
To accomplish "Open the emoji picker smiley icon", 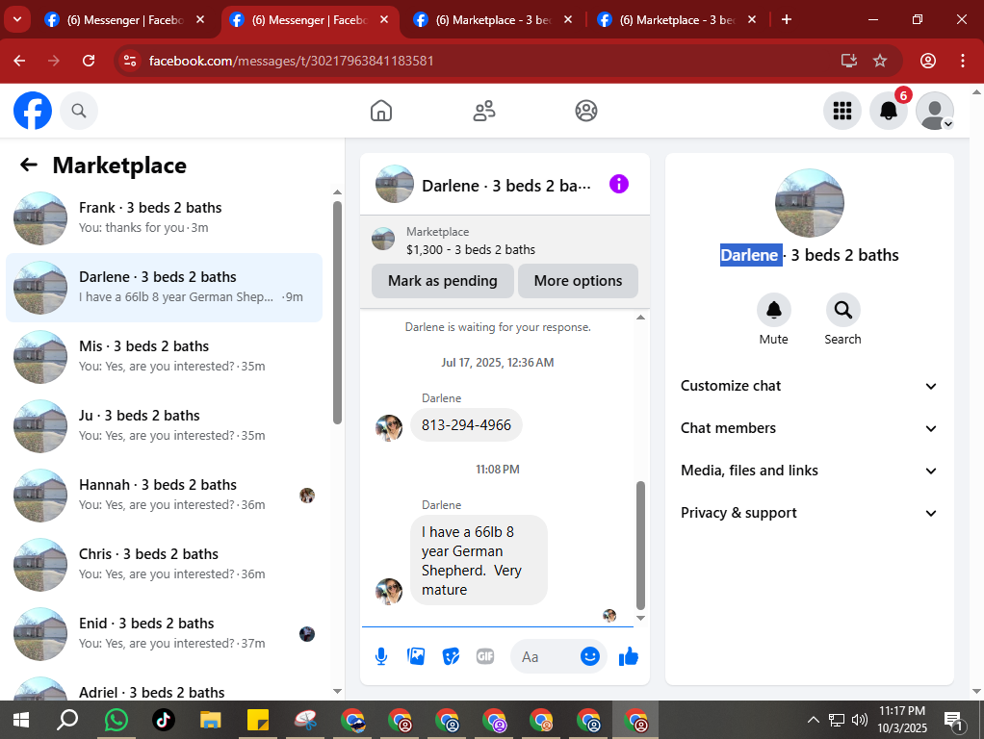I will (x=589, y=657).
